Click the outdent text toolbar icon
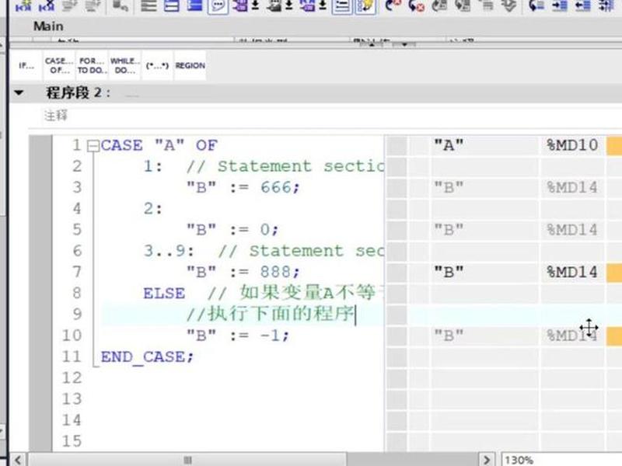Screen dimensions: 622x466 (582, 6)
